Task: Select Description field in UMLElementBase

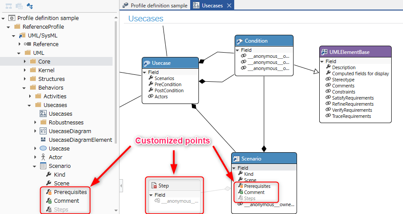Action: [x=344, y=67]
